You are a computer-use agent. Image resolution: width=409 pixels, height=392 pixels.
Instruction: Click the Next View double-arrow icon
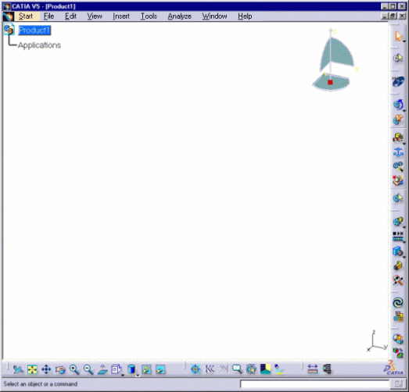[224, 369]
